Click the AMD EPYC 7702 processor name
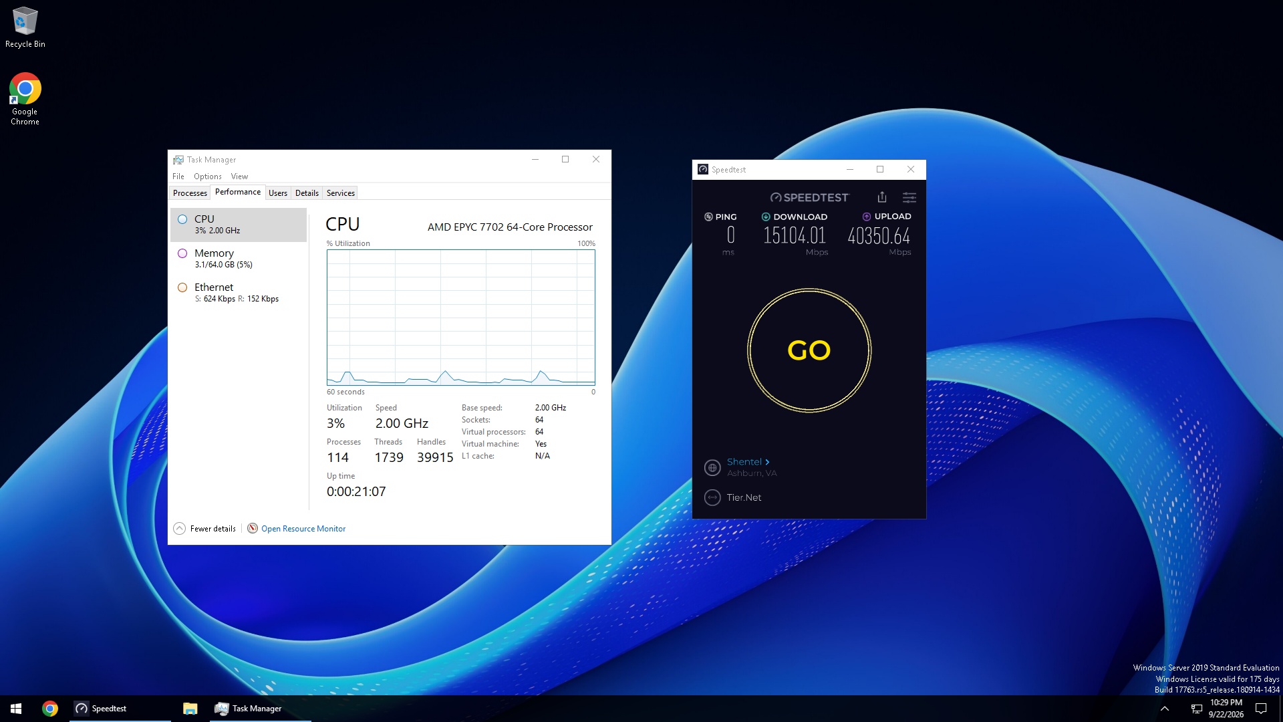The image size is (1283, 722). coord(510,227)
